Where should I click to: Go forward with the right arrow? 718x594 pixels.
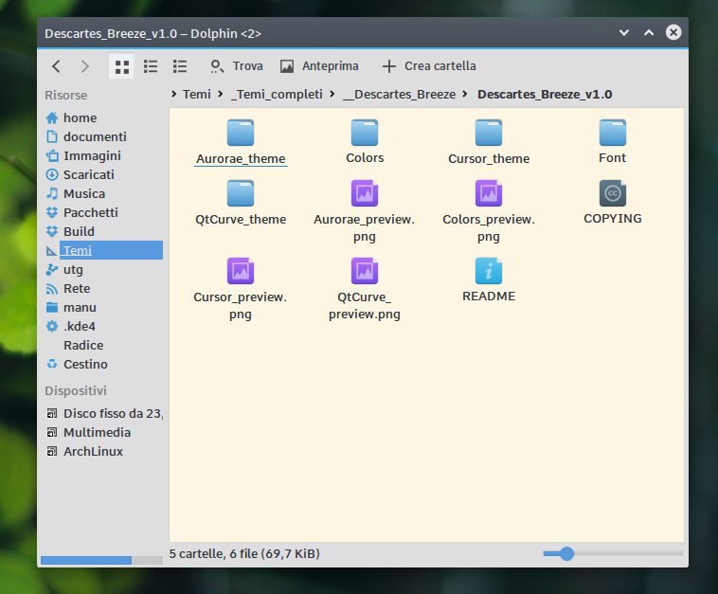[84, 66]
